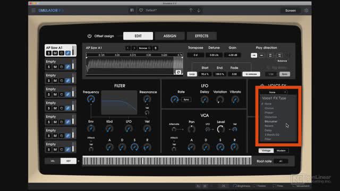The height and width of the screenshot is (191, 340).
Task: Open the 1/32 sync rate selector
Action: click(x=271, y=74)
